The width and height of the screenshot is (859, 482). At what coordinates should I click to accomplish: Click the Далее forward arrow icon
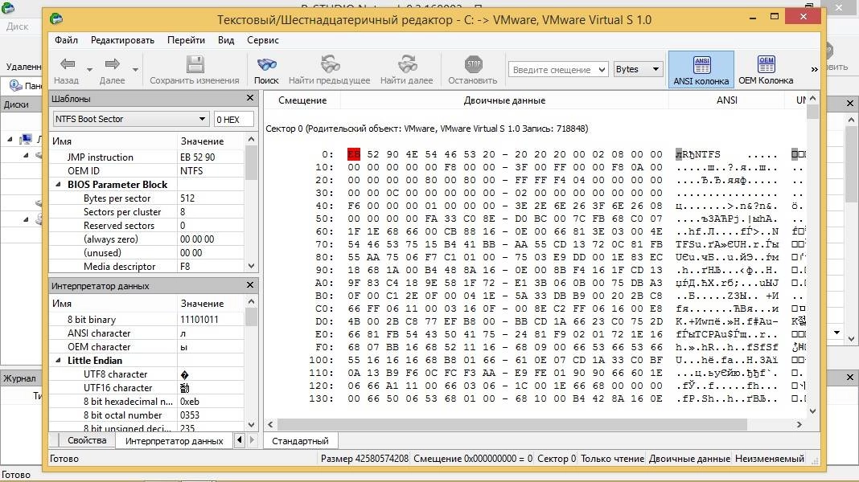(x=113, y=64)
